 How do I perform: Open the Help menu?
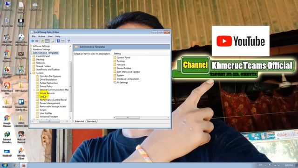[x=58, y=36]
